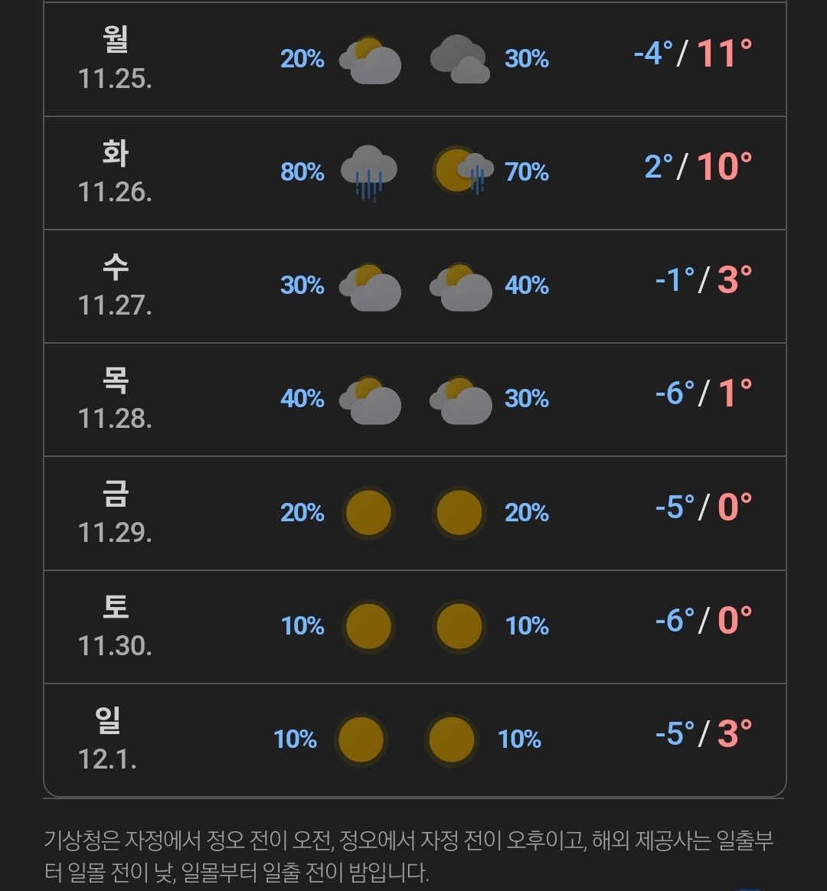Click Saturday 11.30 afternoon sunny icon
Screen dimensions: 827x891
click(x=459, y=626)
